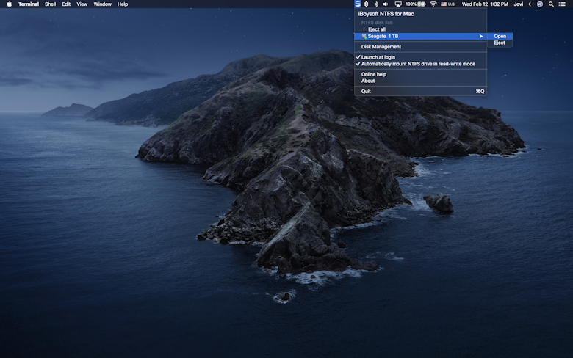This screenshot has height=358, width=573.
Task: Select Open in the Seagate submenu
Action: [500, 36]
